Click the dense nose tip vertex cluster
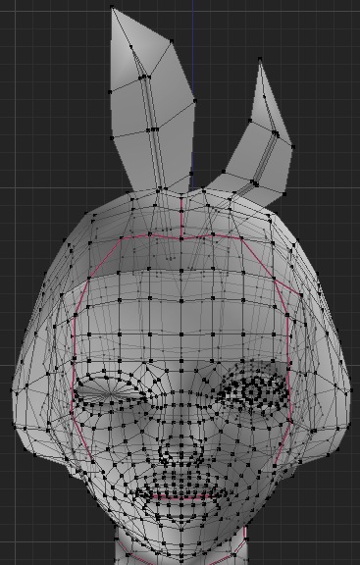Screen dimensions: 360x565 (180, 455)
